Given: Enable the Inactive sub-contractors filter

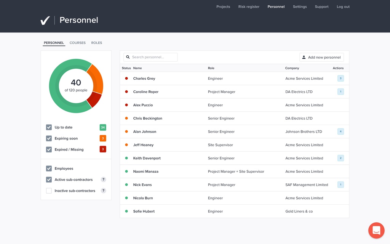Looking at the screenshot, I should (x=49, y=191).
